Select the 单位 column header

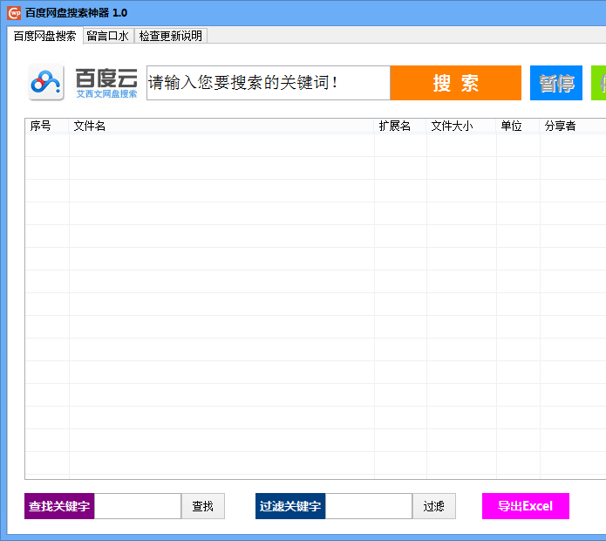pos(518,127)
